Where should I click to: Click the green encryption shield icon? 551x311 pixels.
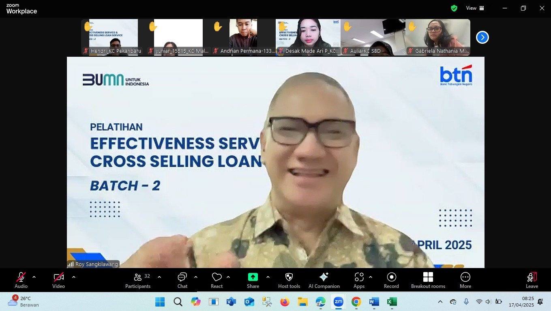pos(454,8)
